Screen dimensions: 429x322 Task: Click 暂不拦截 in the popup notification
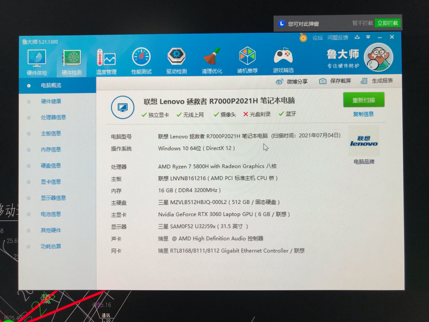click(363, 23)
